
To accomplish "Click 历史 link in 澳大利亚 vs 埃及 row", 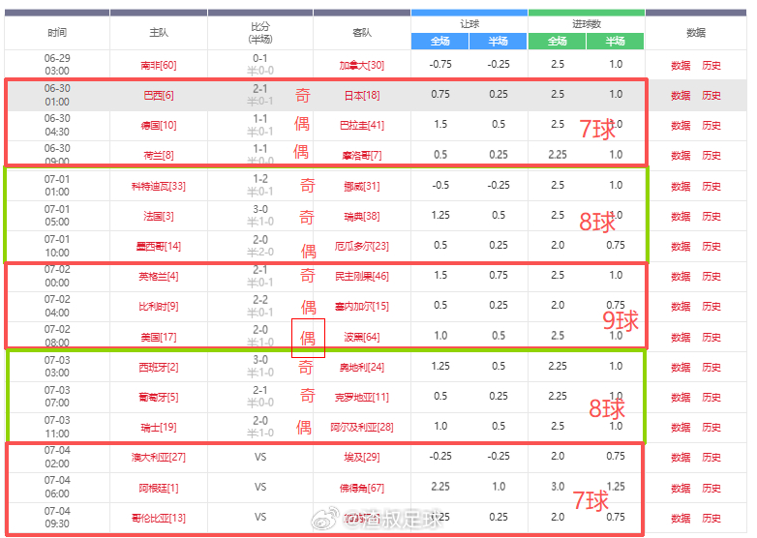I will [x=712, y=457].
